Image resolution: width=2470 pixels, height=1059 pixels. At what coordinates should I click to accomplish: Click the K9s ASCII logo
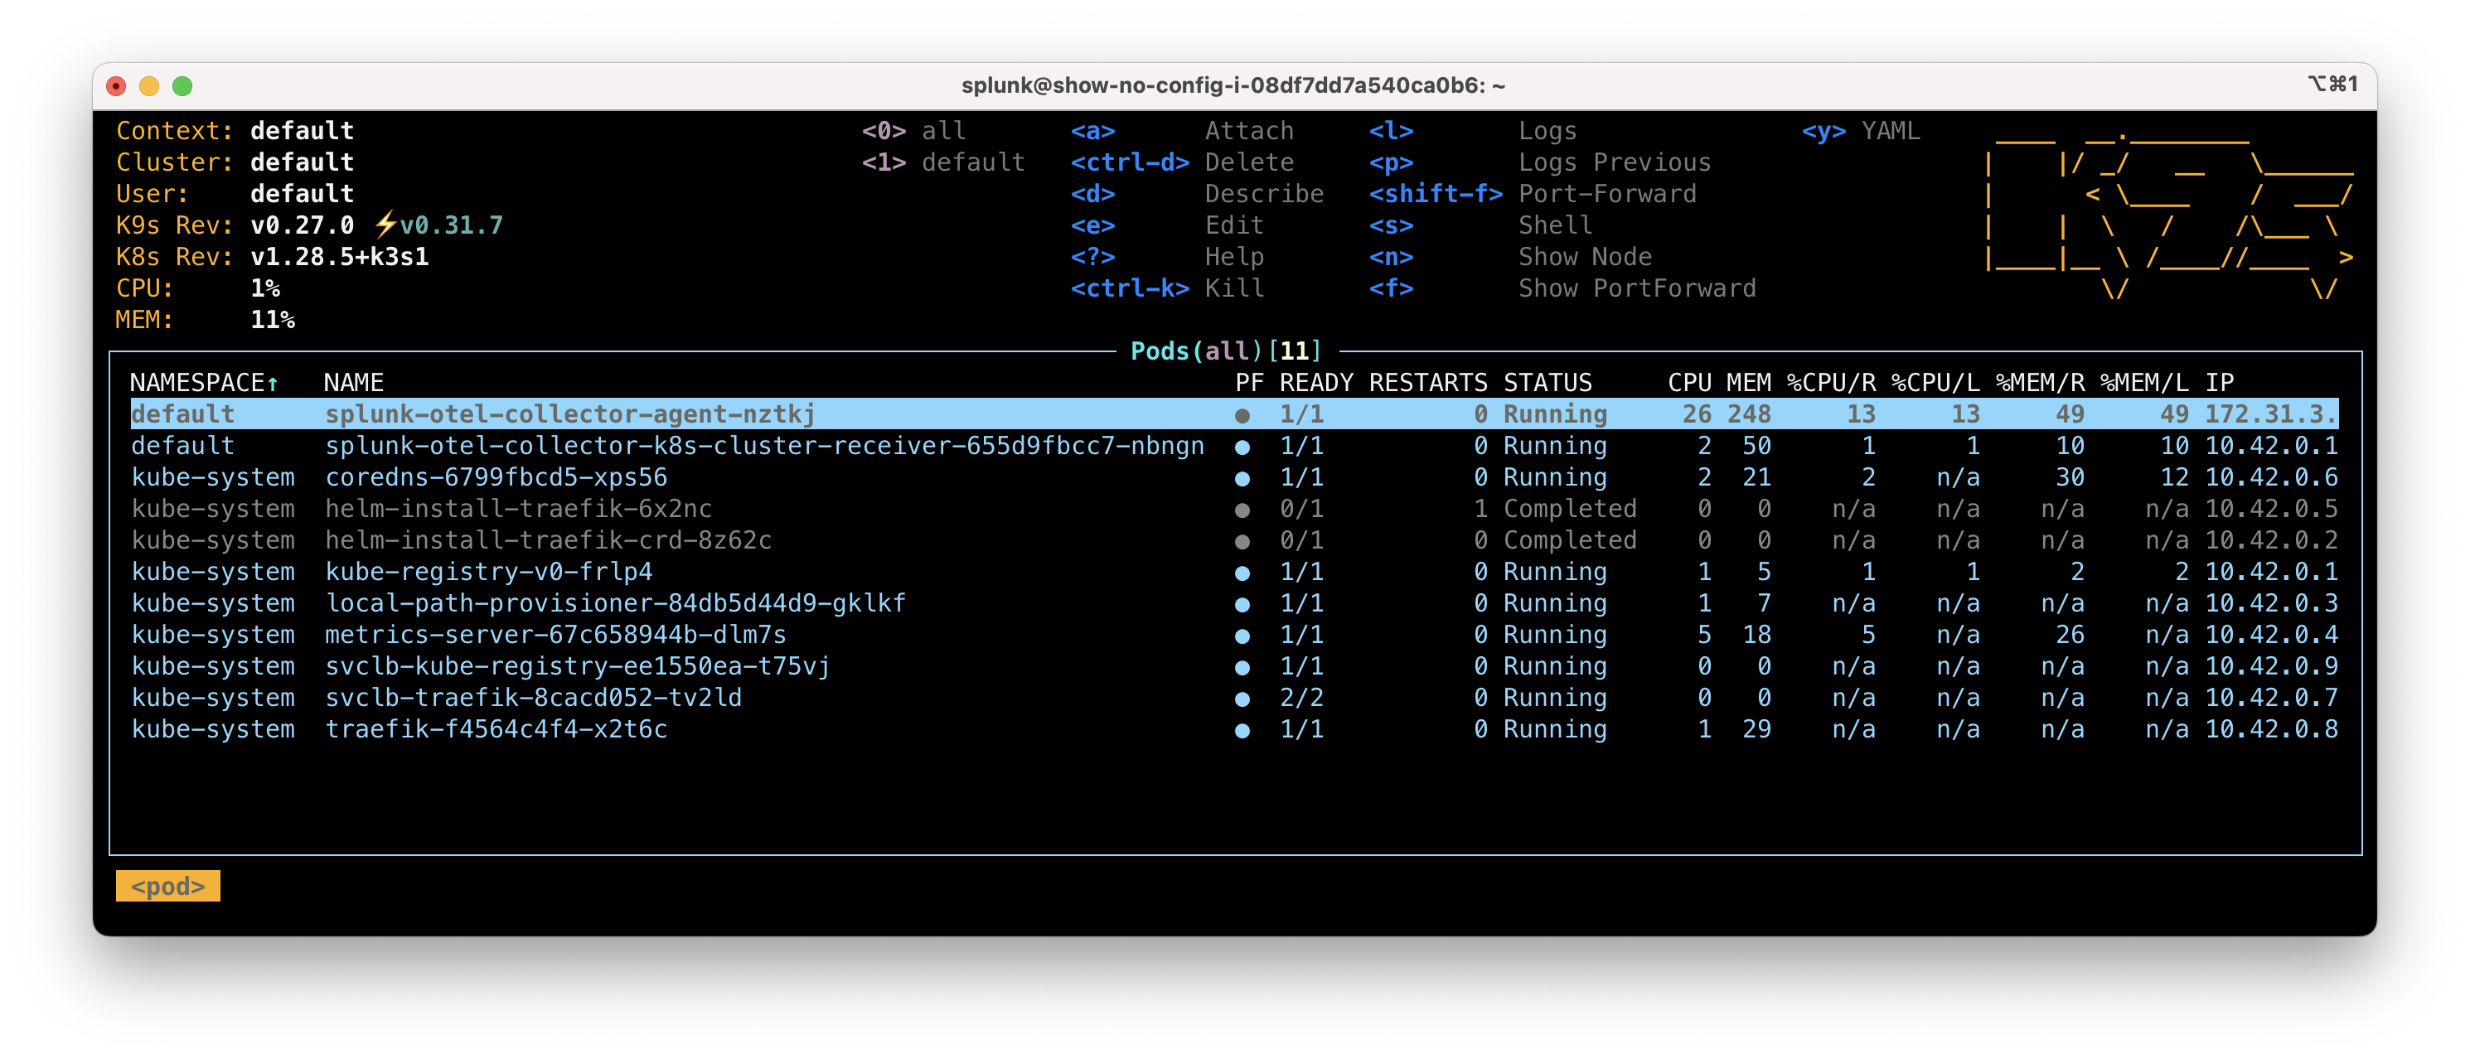coord(2169,215)
